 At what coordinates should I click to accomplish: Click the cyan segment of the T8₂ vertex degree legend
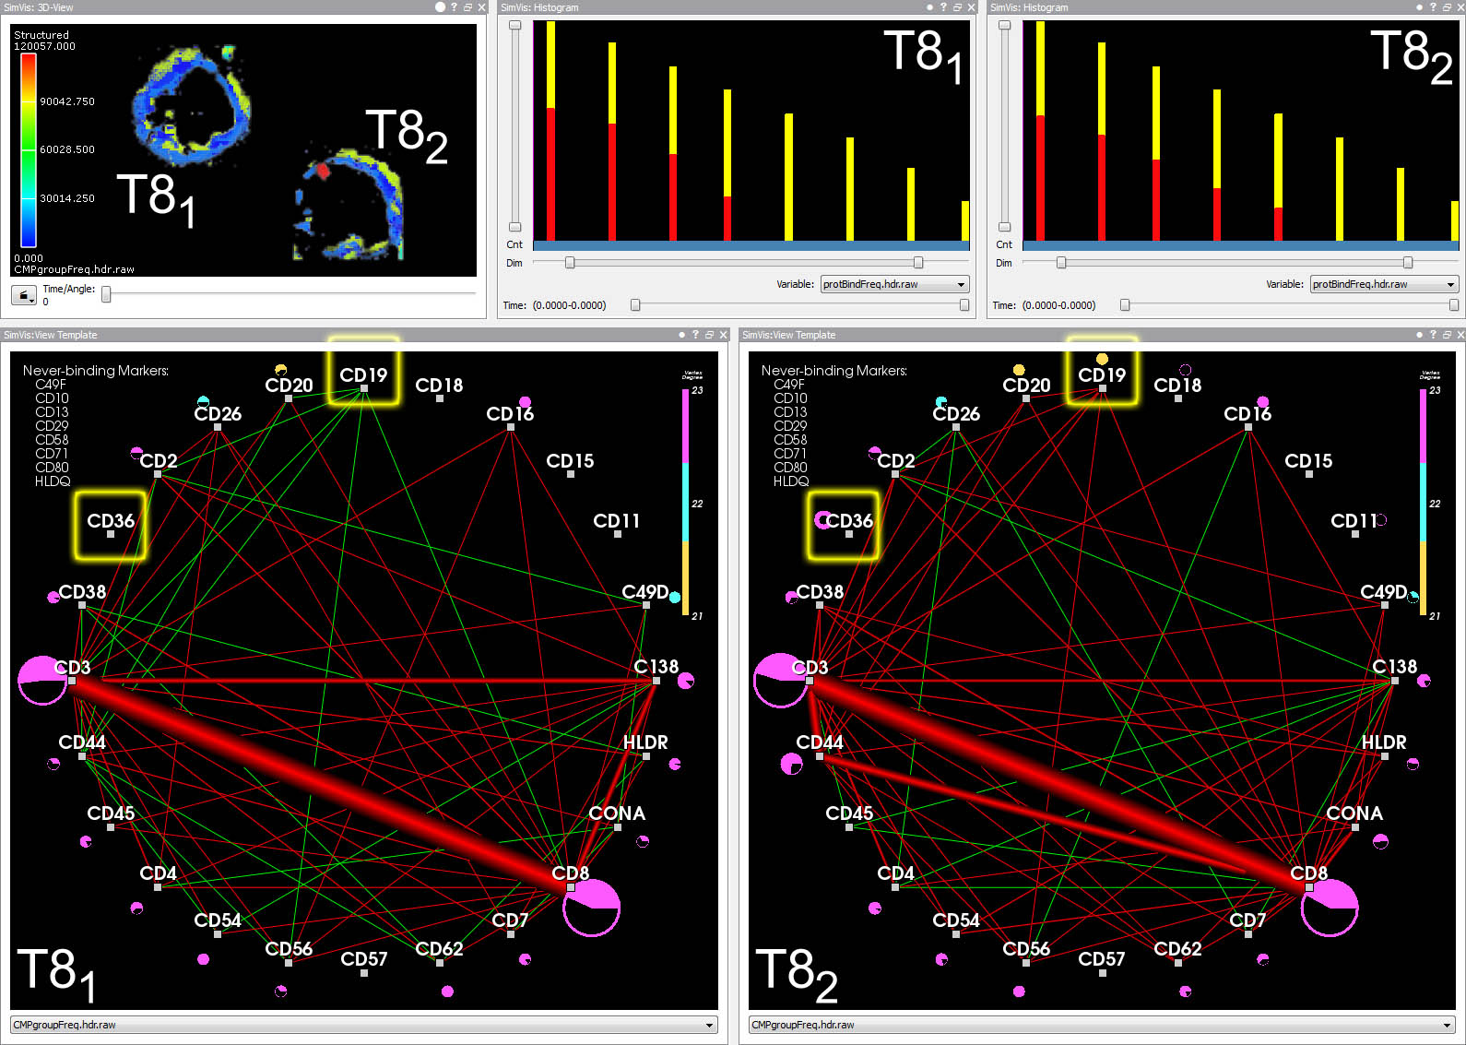tap(1424, 502)
